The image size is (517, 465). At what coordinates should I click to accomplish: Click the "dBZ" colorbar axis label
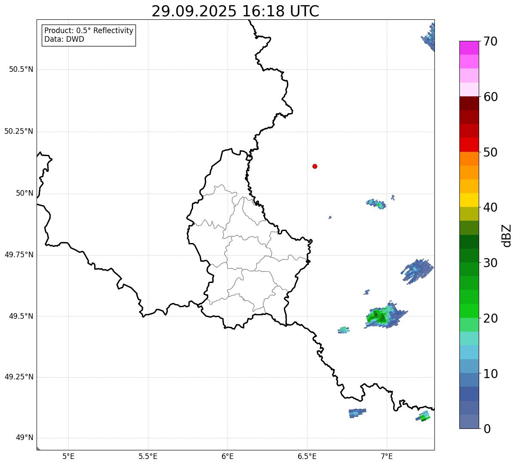[x=507, y=235]
